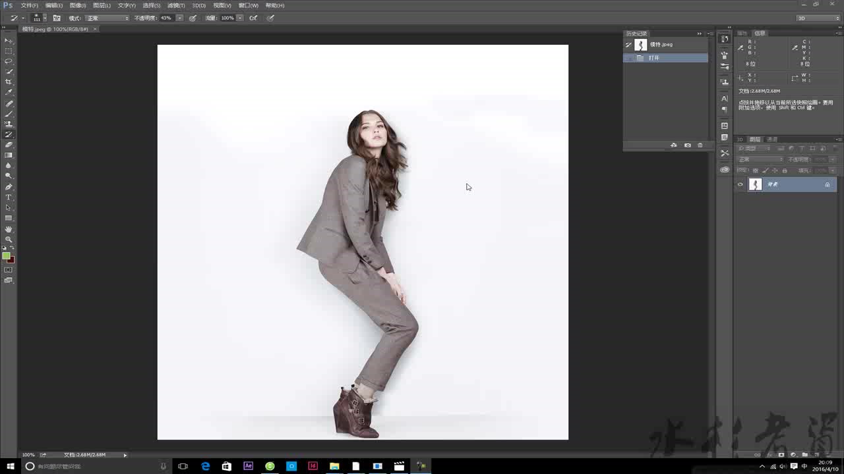Create new snapshot camera icon
Image resolution: width=844 pixels, height=474 pixels.
(687, 145)
